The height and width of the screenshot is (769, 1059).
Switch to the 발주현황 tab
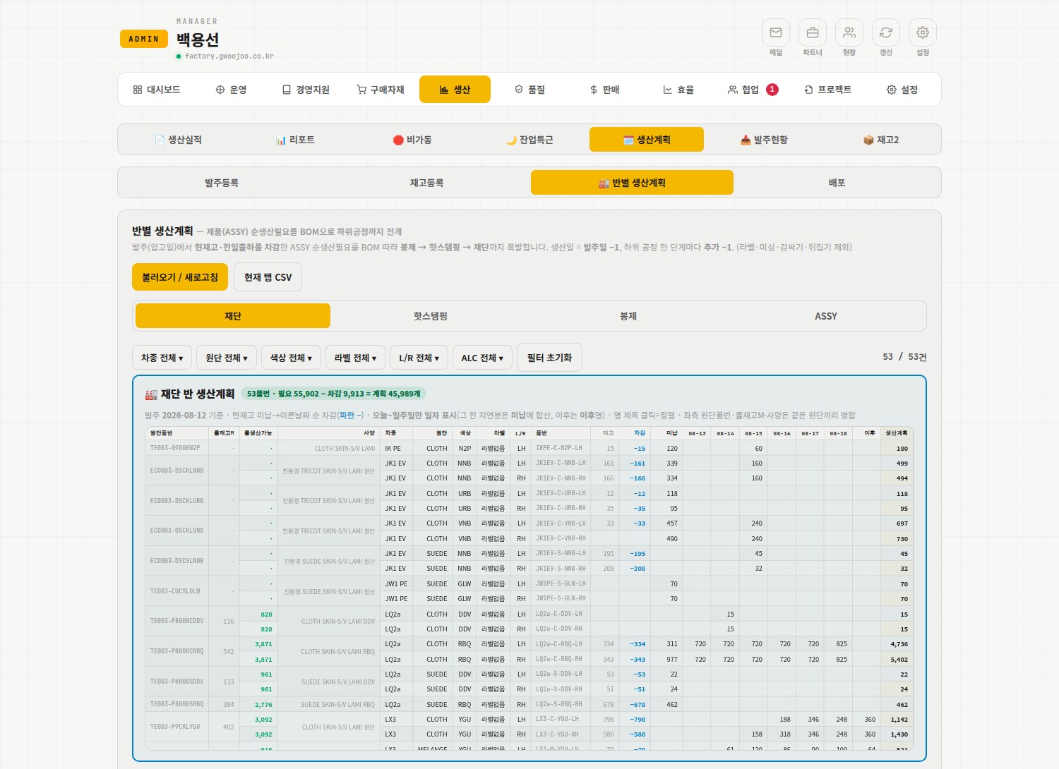(x=764, y=140)
